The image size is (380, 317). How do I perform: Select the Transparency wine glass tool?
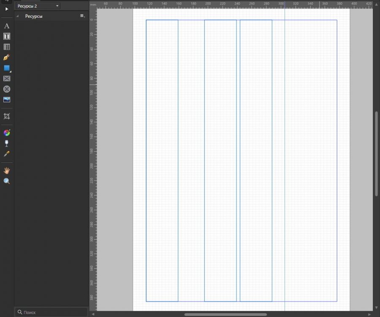tap(7, 143)
